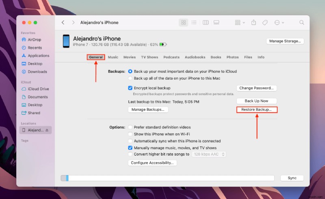
Task: Click the Manage Backups... button
Action: click(x=148, y=110)
